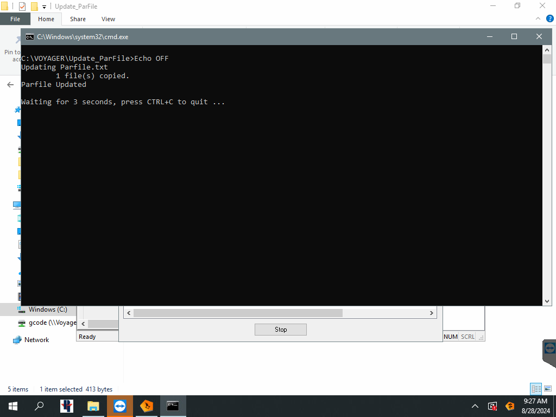The height and width of the screenshot is (417, 556).
Task: Click the cmd.exe title bar icon
Action: 30,37
